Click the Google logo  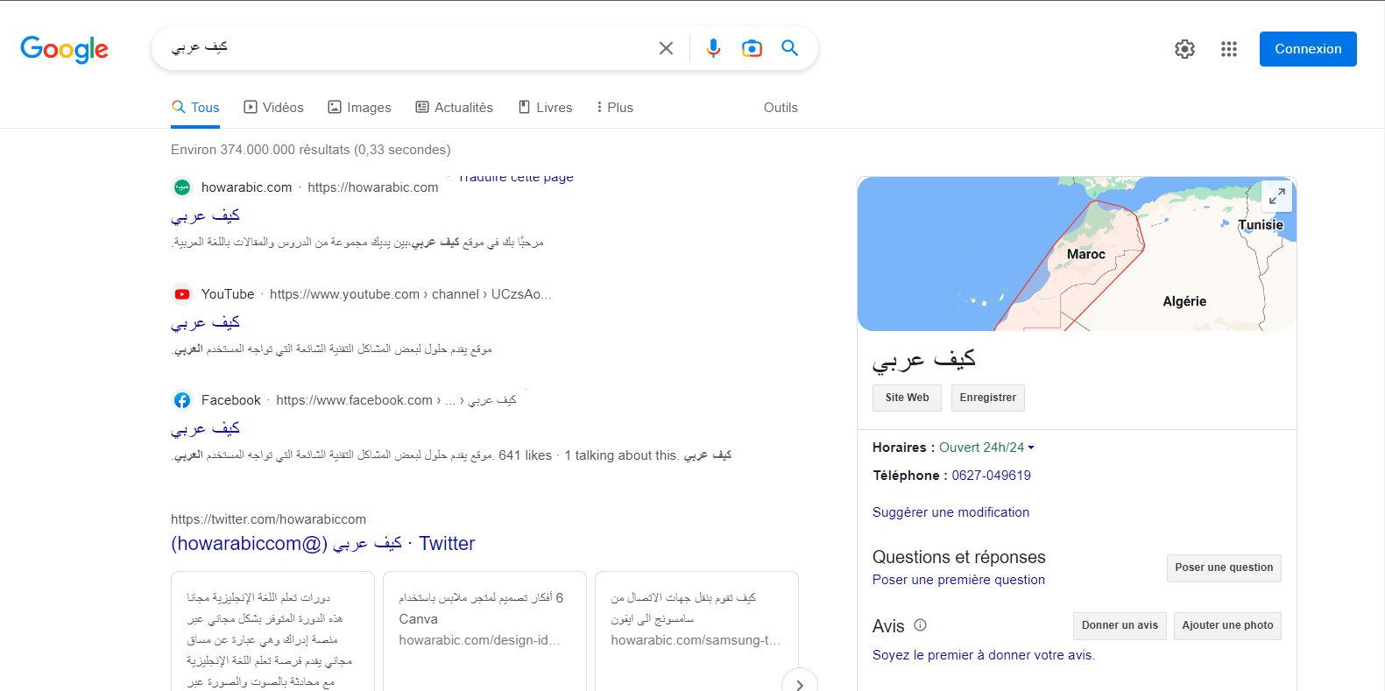click(65, 49)
